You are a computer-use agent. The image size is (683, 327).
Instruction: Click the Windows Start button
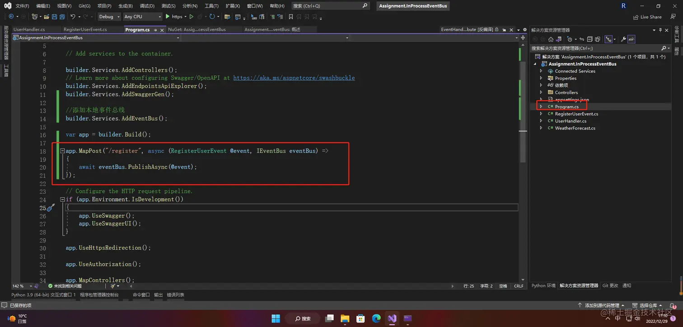(x=276, y=318)
